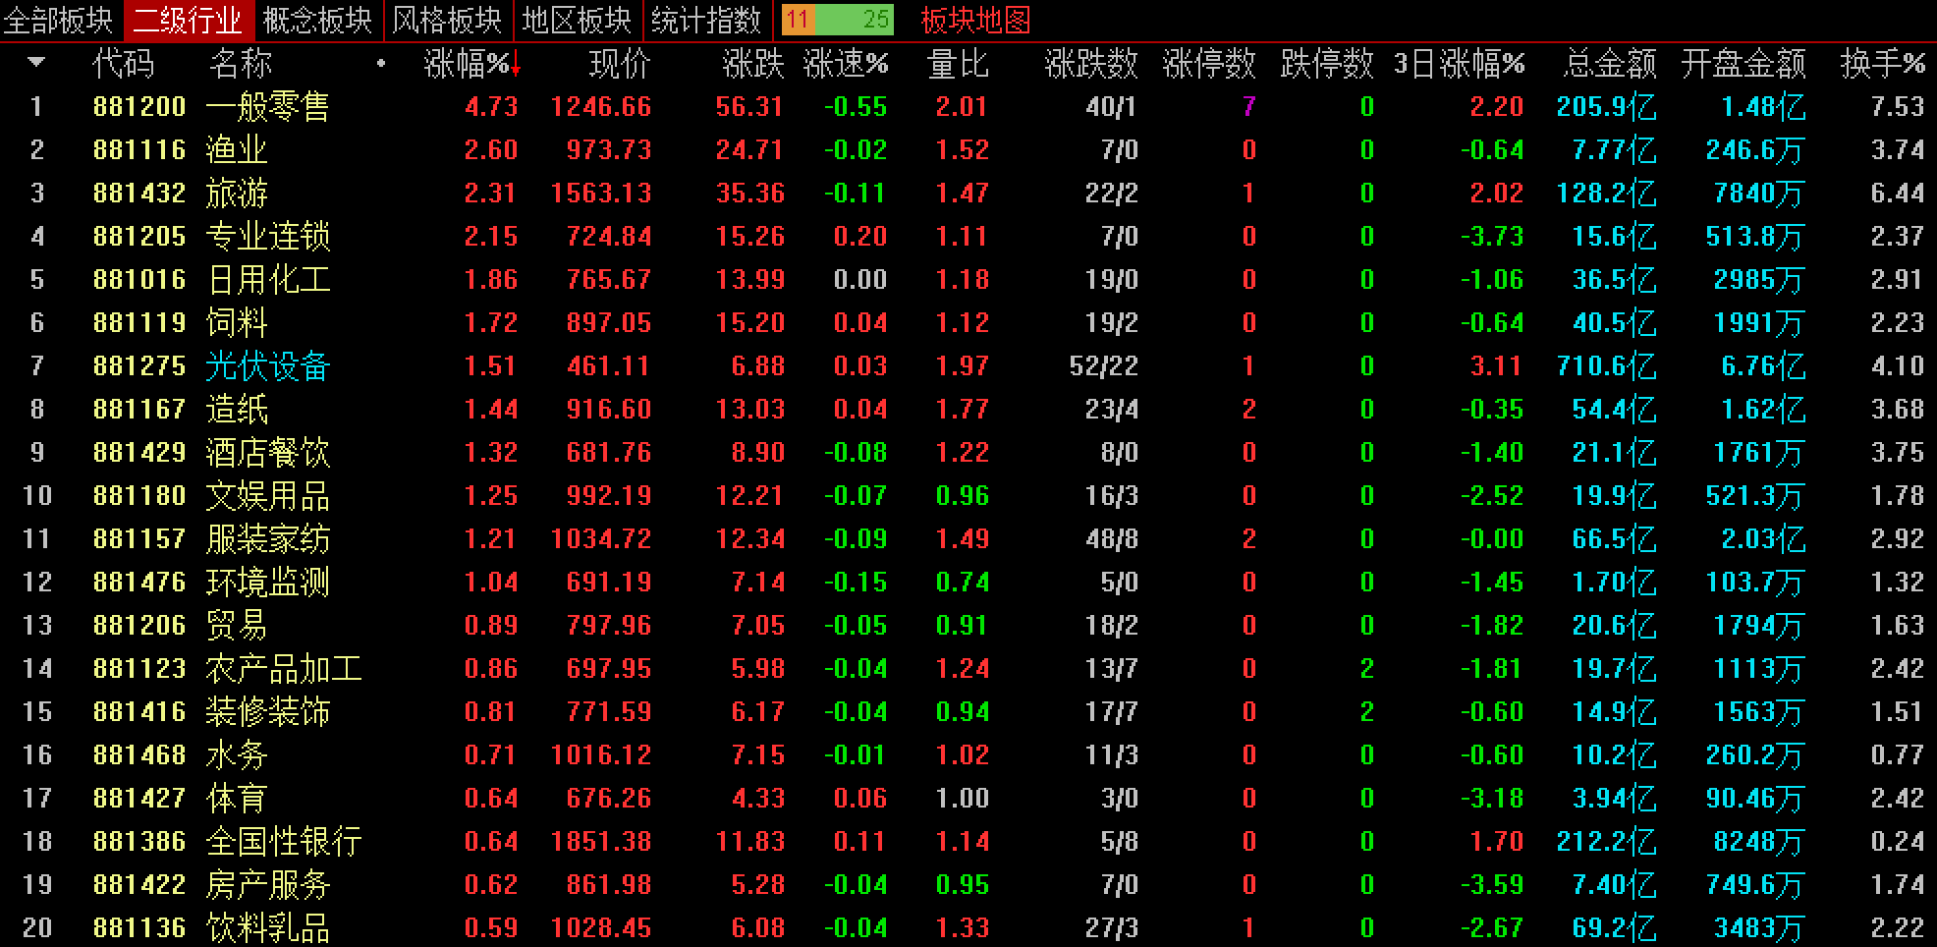Click 涨跌数 value 52/22
Screen dimensions: 1937x947
tap(1104, 365)
